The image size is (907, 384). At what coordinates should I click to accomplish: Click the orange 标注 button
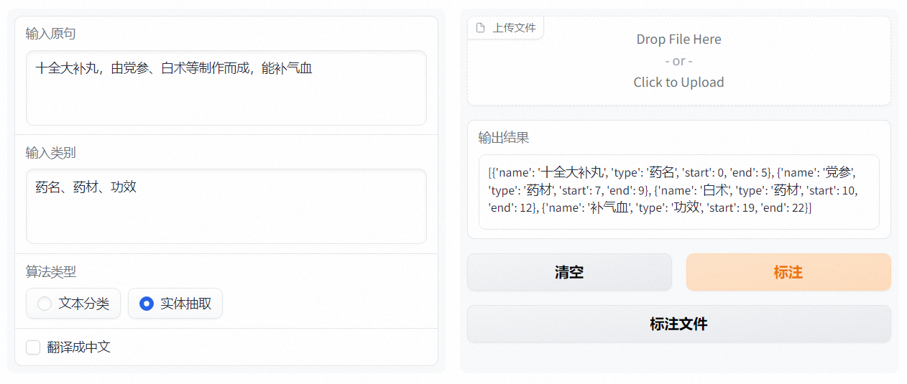(x=788, y=272)
